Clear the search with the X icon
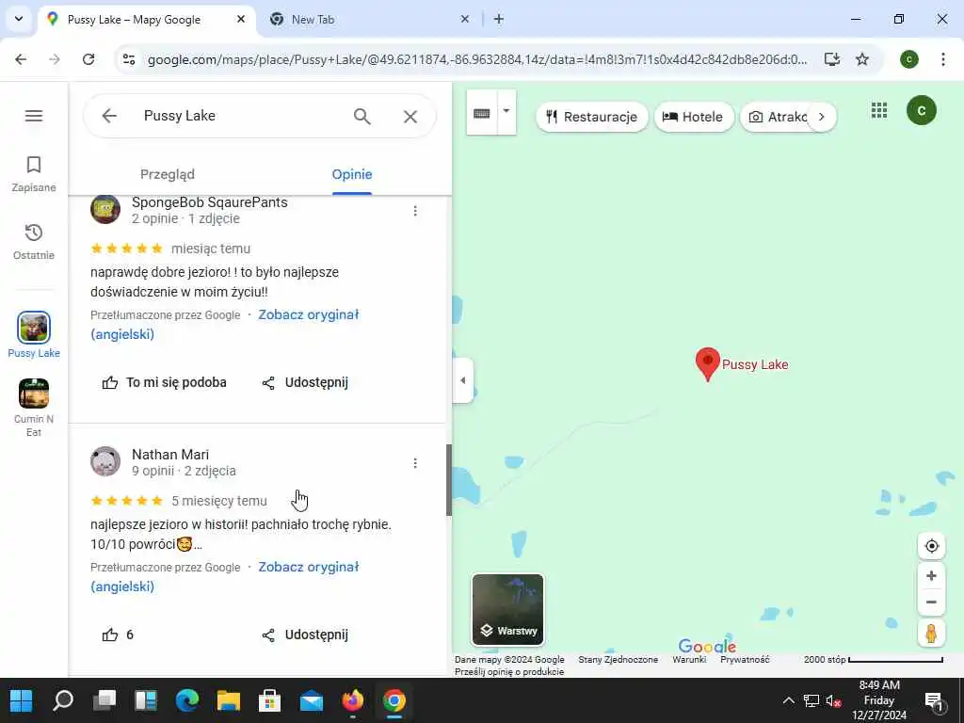 coord(410,116)
